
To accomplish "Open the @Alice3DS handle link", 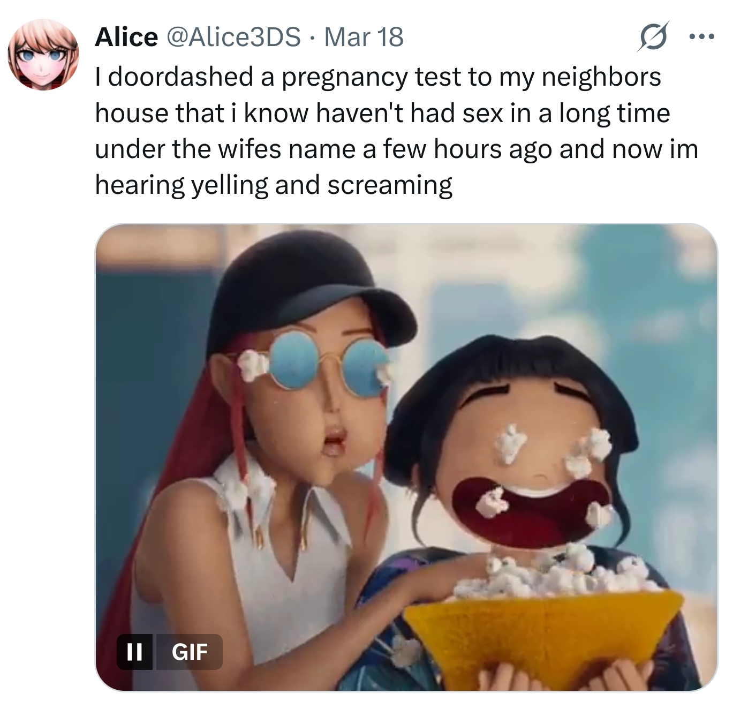I will (x=233, y=37).
